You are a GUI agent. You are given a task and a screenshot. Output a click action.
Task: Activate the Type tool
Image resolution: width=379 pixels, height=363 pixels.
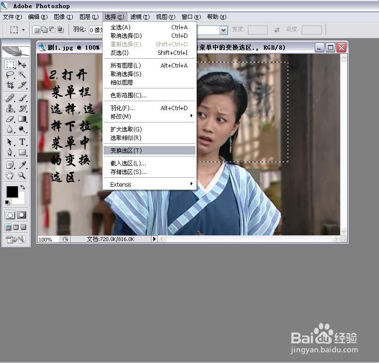[x=23, y=142]
